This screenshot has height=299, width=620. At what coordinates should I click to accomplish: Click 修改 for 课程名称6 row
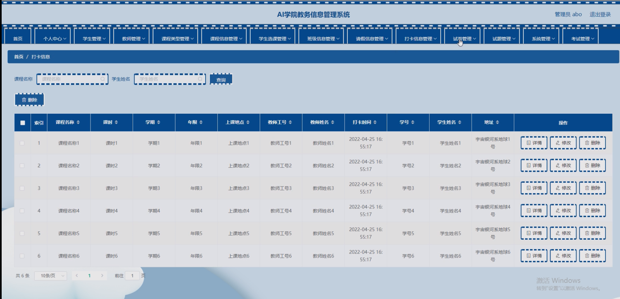tap(563, 256)
